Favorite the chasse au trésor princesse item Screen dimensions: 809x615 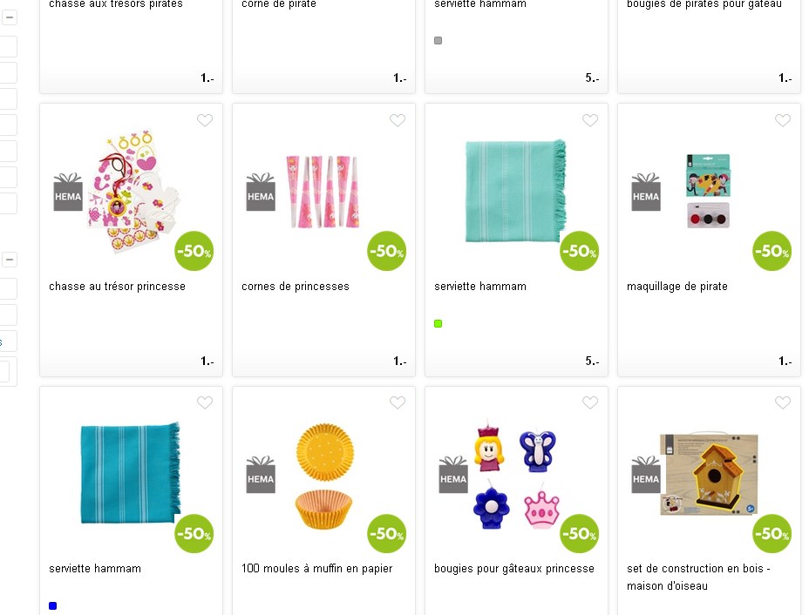[205, 120]
